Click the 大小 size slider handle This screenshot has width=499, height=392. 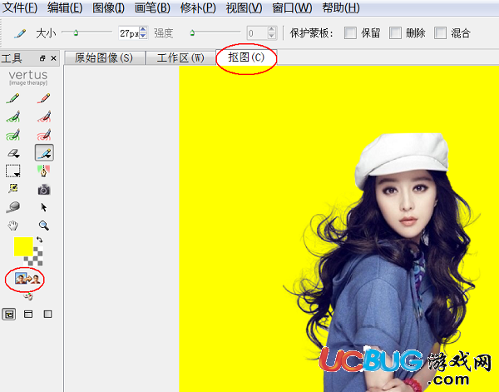pos(76,32)
